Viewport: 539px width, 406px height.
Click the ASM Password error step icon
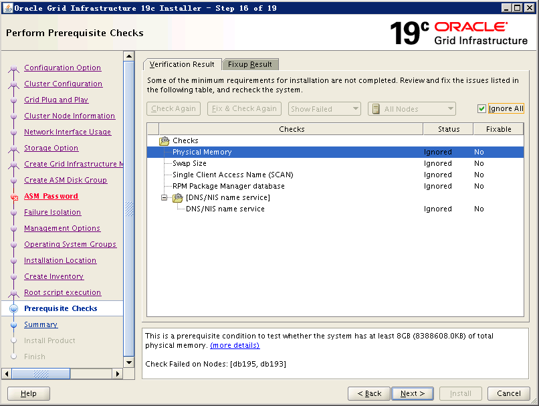[x=14, y=197]
